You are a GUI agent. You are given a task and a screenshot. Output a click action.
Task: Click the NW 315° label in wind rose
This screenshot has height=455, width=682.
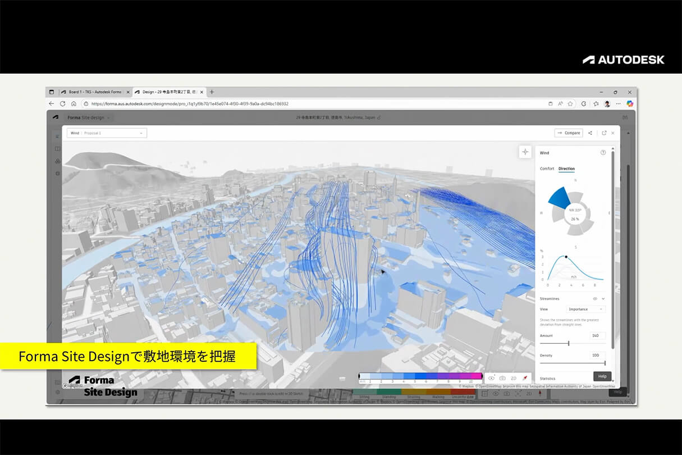[x=575, y=210]
